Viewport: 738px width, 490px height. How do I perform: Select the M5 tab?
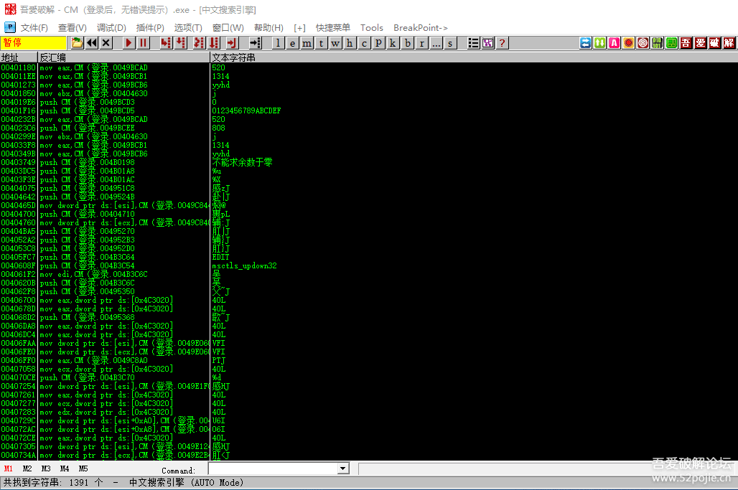tap(83, 468)
